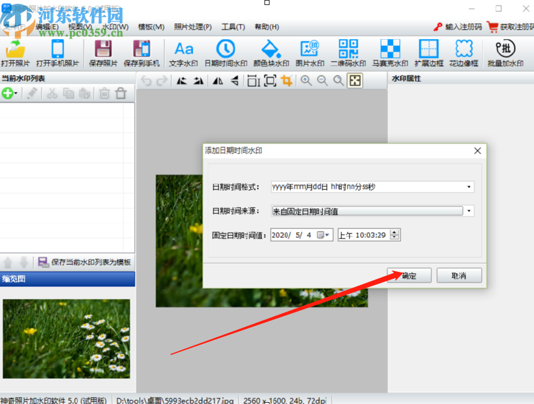Image resolution: width=534 pixels, height=404 pixels.
Task: Click the edit watermark pencil icon
Action: click(32, 93)
